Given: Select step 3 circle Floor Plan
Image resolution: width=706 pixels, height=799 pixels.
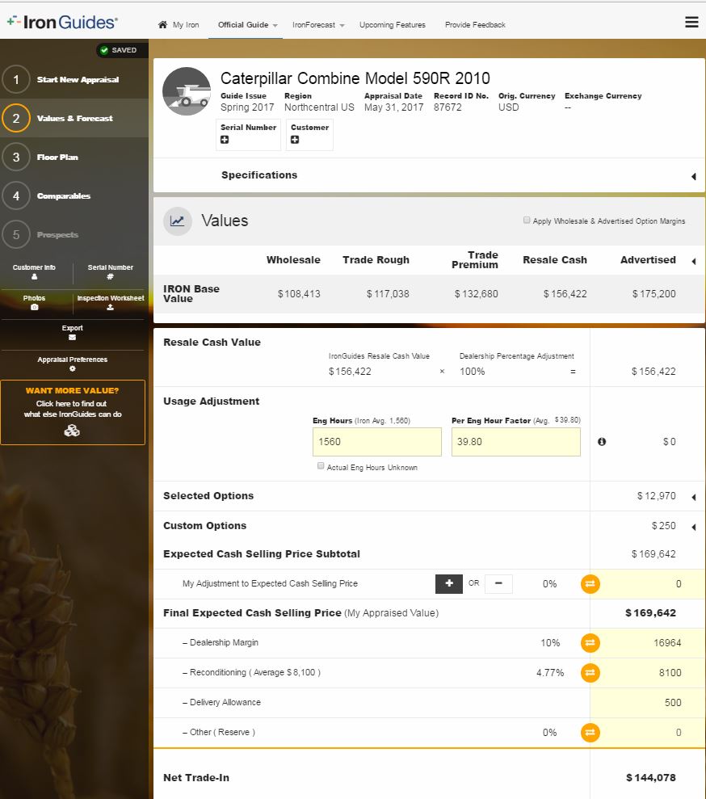Looking at the screenshot, I should (16, 157).
